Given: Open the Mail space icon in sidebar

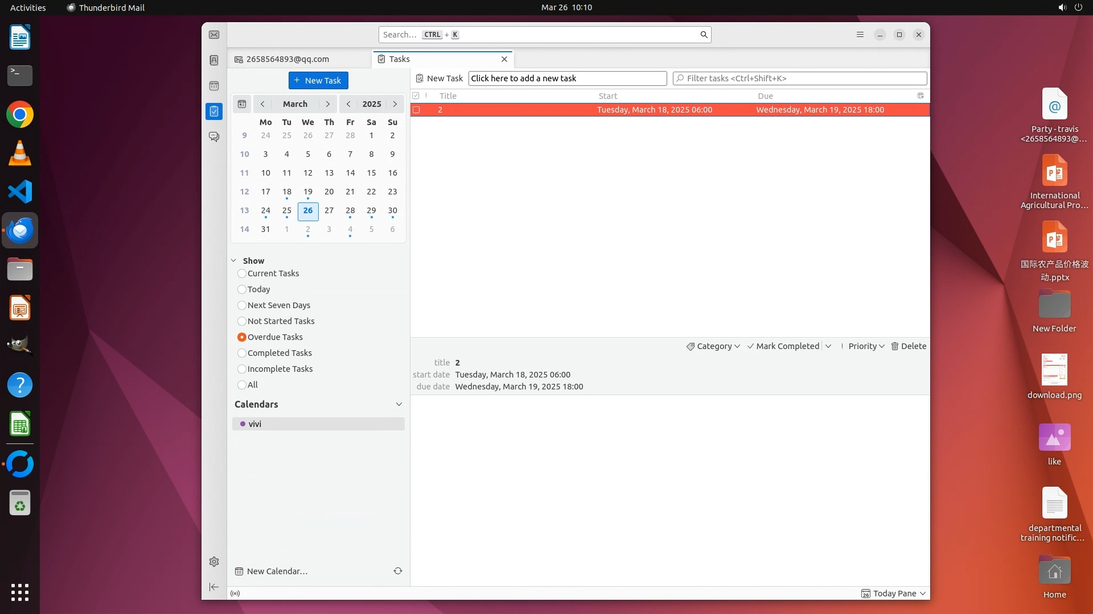Looking at the screenshot, I should 214,35.
